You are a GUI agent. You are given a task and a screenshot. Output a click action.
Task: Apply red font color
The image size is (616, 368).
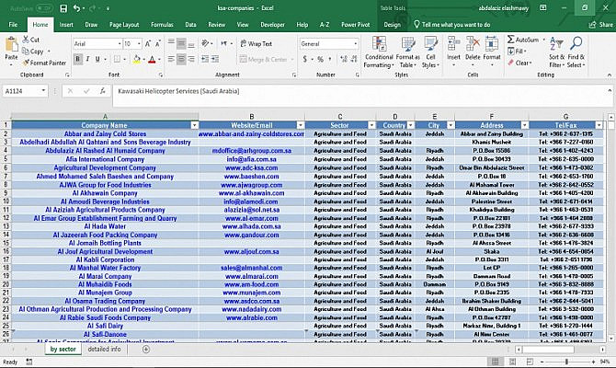point(152,60)
